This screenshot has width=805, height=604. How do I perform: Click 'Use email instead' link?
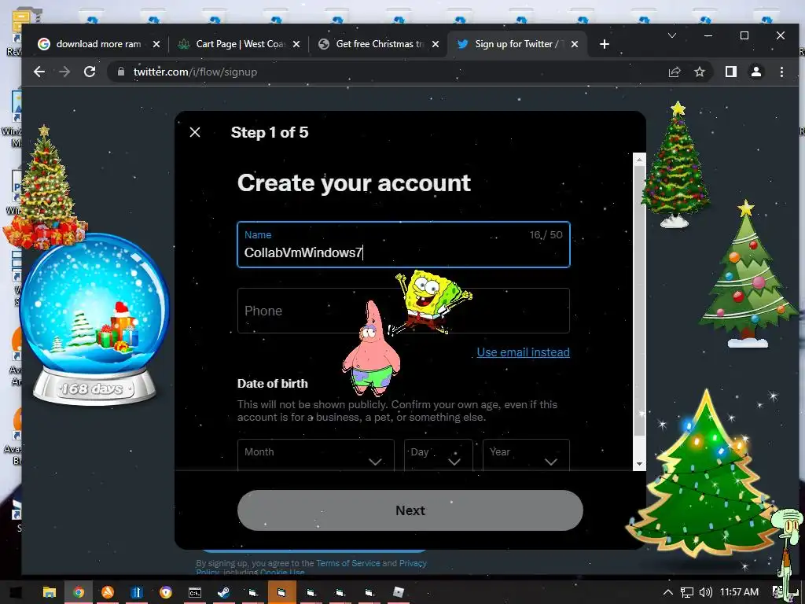tap(523, 352)
